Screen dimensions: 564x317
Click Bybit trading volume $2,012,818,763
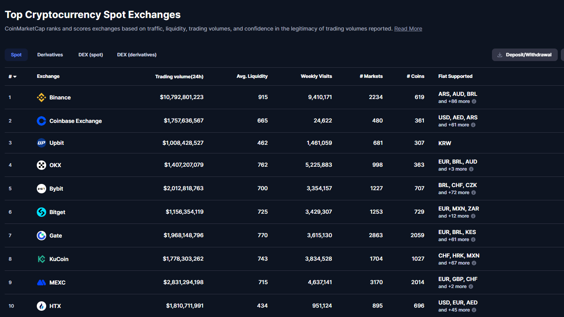pyautogui.click(x=184, y=188)
